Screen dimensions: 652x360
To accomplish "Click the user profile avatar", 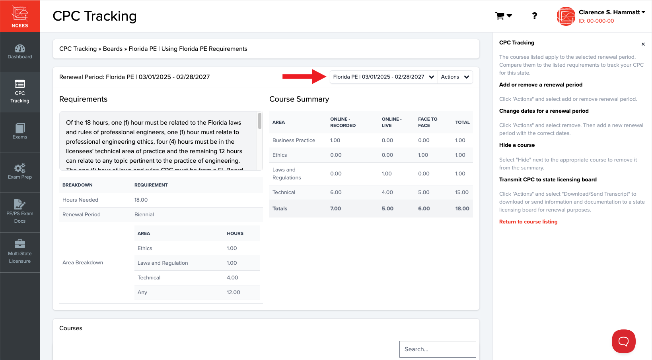I will point(566,16).
